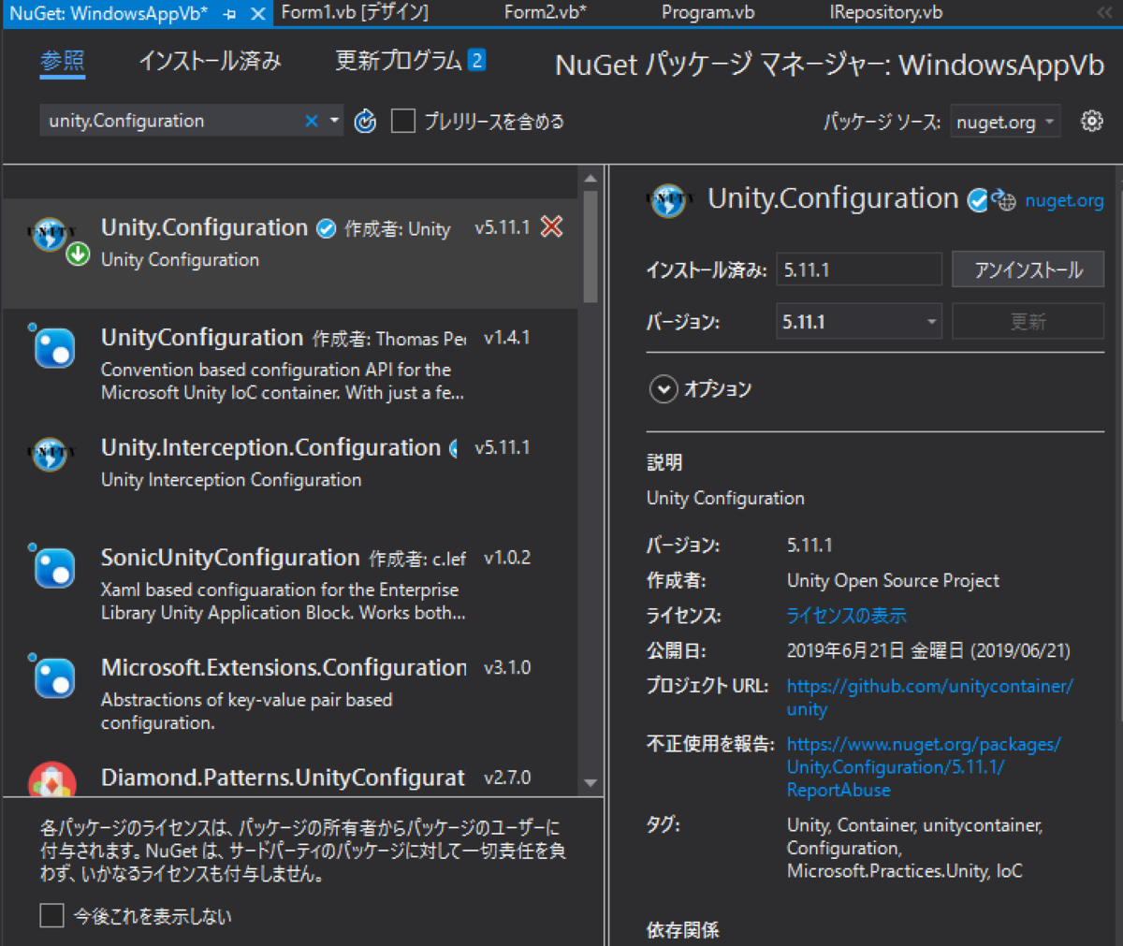Open the license view link (ライセンスの表示)
Image resolution: width=1123 pixels, height=946 pixels.
[847, 616]
